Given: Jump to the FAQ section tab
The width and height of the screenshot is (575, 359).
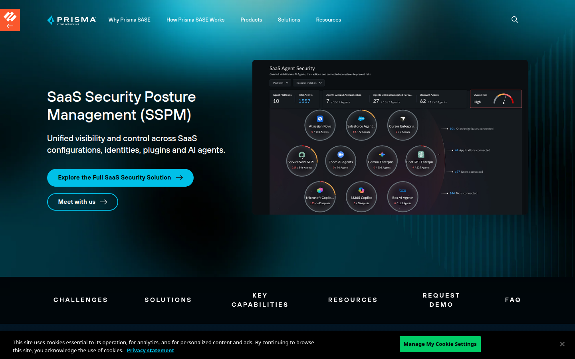Looking at the screenshot, I should [x=513, y=300].
